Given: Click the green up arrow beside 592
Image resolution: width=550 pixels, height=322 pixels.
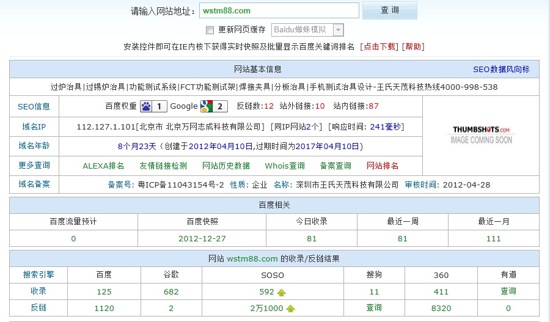Looking at the screenshot, I should [x=281, y=293].
